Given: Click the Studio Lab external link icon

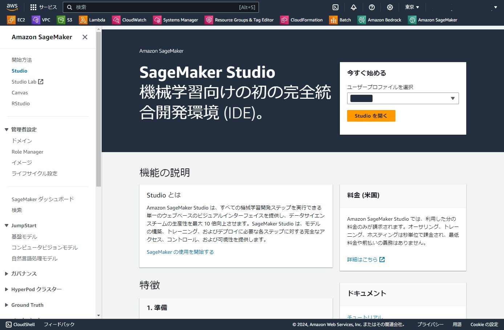Looking at the screenshot, I should pos(41,82).
